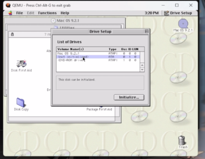The height and width of the screenshot is (159, 205).
Task: Open the Edit menu
Action: [x=30, y=13]
